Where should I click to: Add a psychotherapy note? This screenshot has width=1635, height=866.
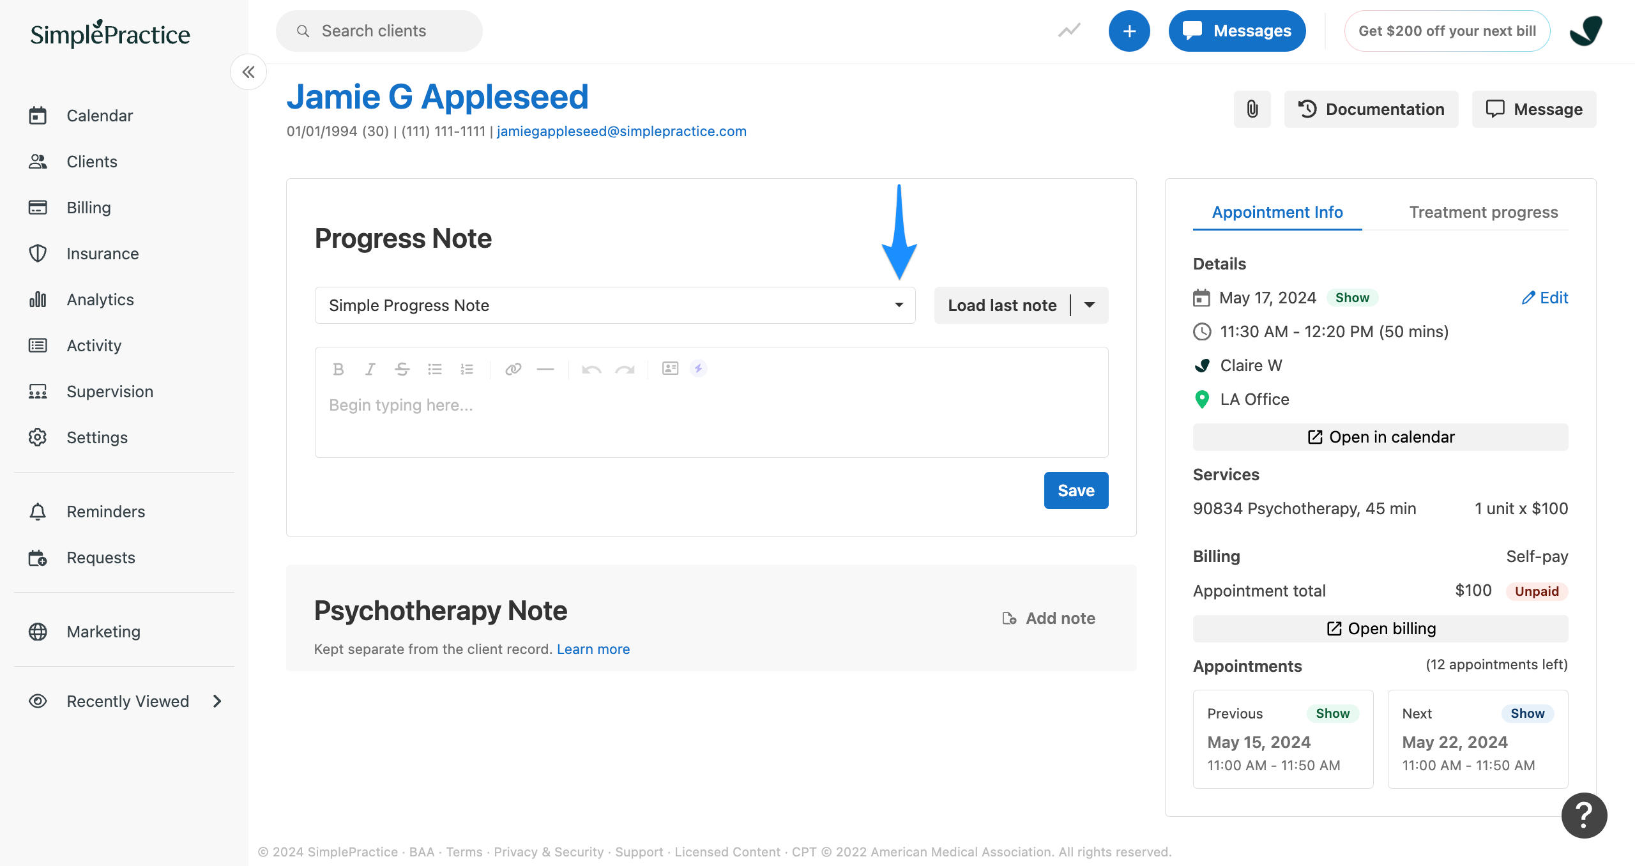(1049, 618)
